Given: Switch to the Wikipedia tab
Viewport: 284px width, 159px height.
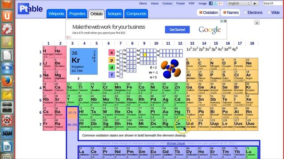Looking at the screenshot, I should (x=56, y=14).
